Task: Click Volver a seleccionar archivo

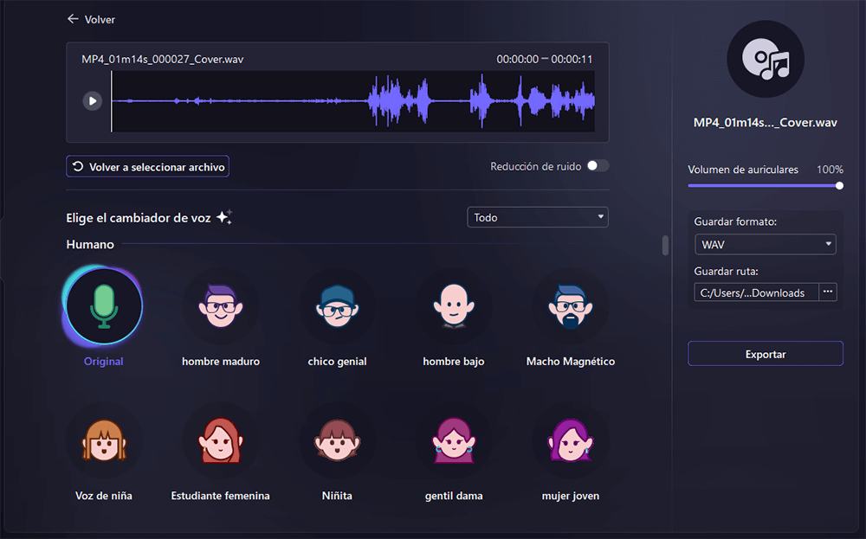Action: [x=148, y=167]
